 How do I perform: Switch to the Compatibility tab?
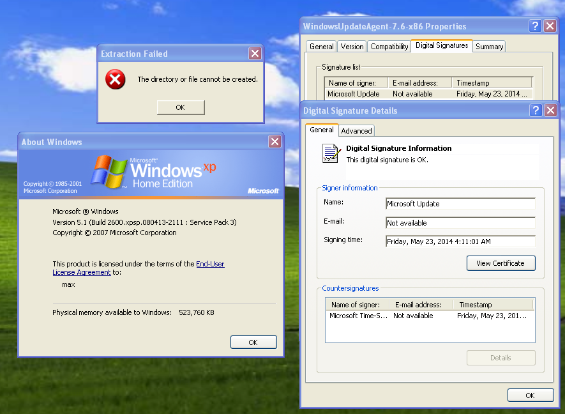pos(389,47)
